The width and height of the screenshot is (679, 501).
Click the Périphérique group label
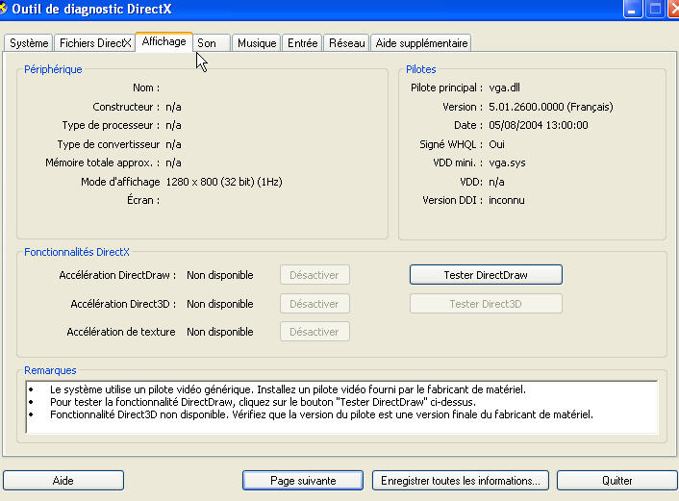53,69
